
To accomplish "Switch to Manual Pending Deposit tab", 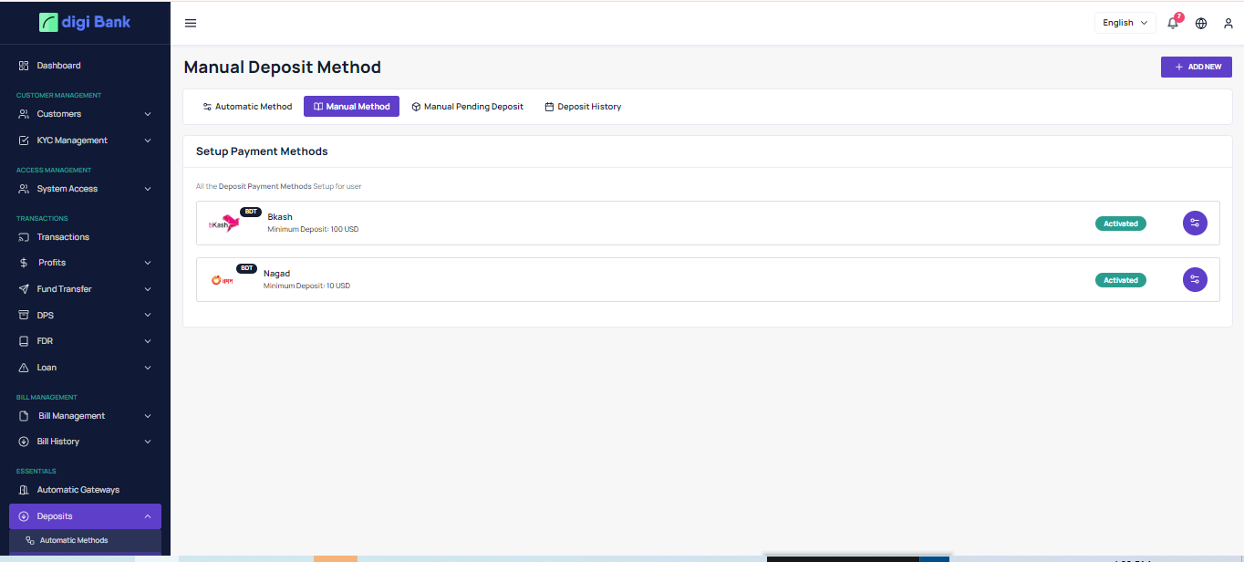I will point(467,107).
